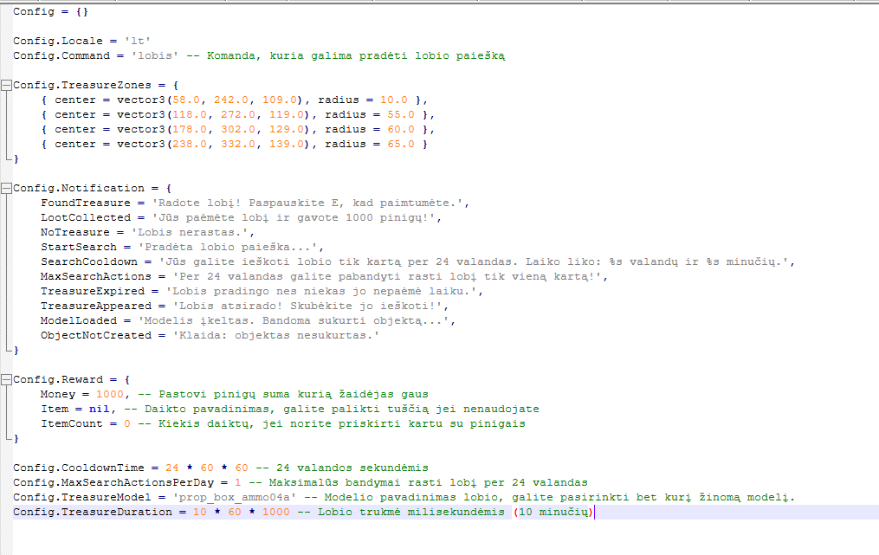This screenshot has height=555, width=879.
Task: Click the Money key
Action: (58, 394)
